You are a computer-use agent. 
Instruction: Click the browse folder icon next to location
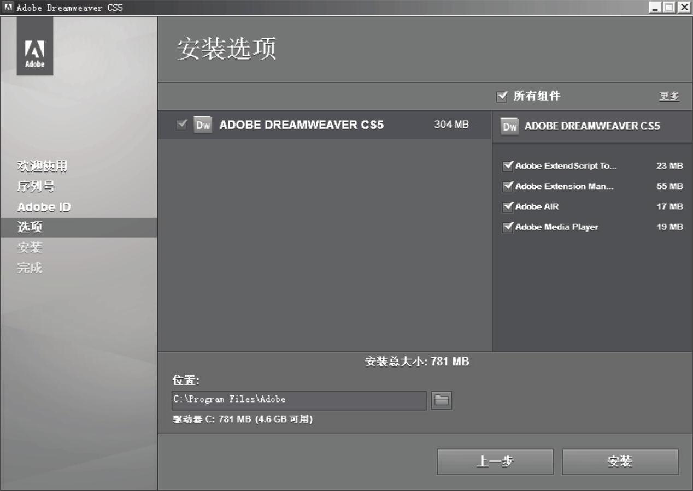tap(442, 400)
